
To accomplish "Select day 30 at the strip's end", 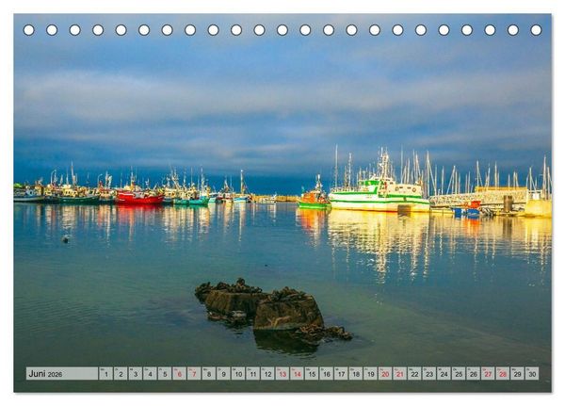I will [532, 374].
